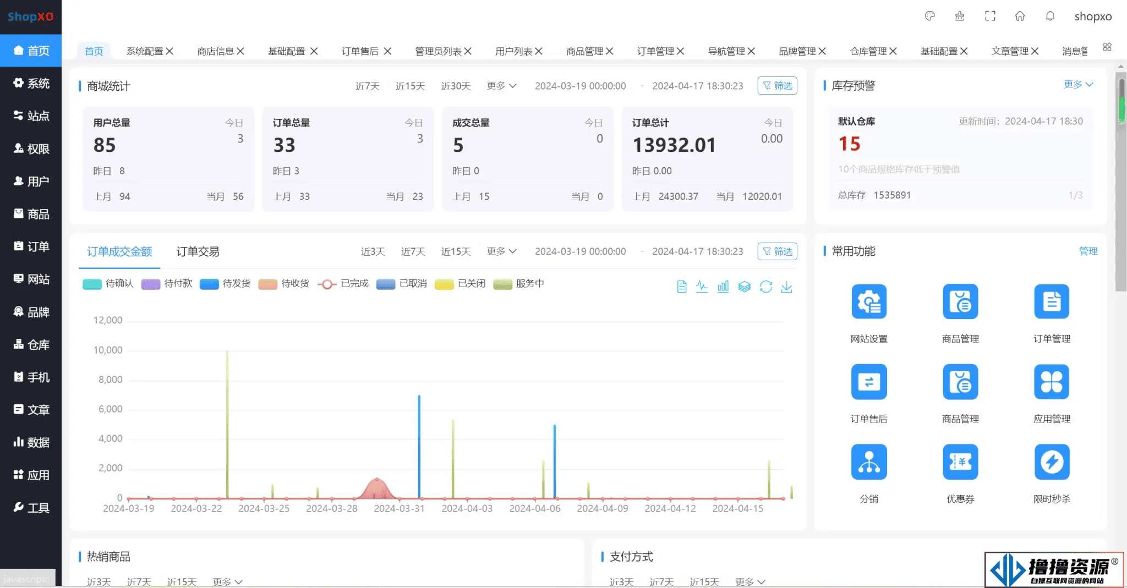Open 应用 sidebar menu
This screenshot has width=1127, height=588.
(x=31, y=475)
